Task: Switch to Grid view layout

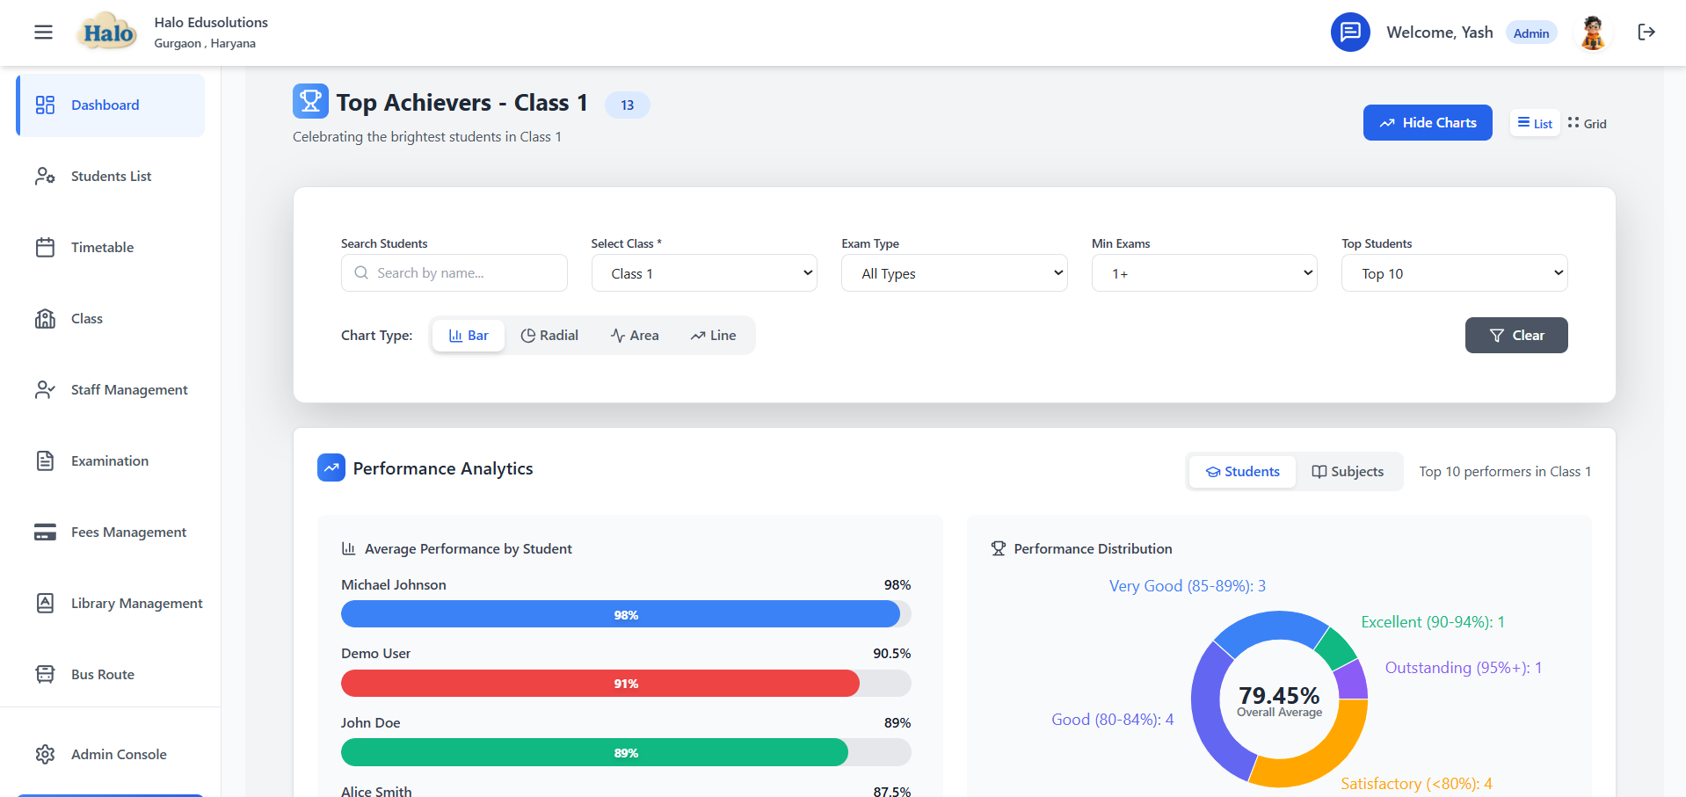Action: pos(1587,123)
